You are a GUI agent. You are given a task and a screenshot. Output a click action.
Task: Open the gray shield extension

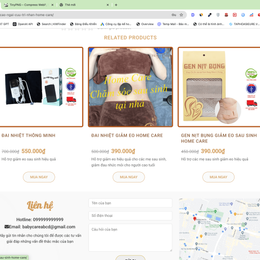(218, 15)
